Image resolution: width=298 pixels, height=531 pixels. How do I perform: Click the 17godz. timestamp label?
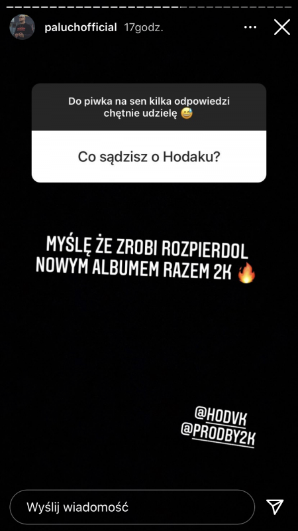pyautogui.click(x=144, y=27)
